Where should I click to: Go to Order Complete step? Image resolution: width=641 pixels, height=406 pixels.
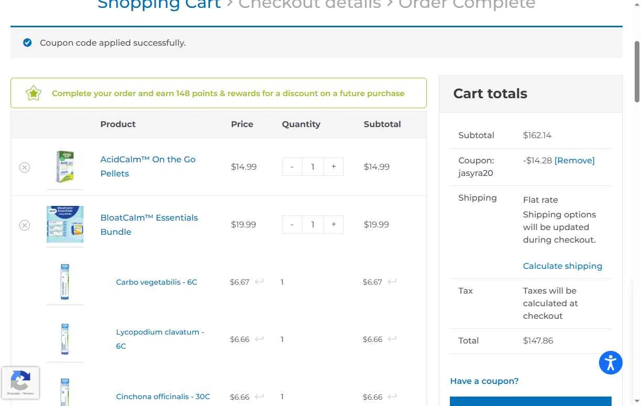[467, 5]
